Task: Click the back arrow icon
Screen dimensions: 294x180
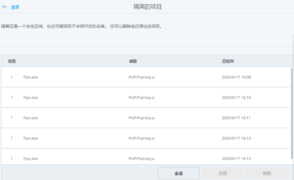Action: pyautogui.click(x=4, y=6)
